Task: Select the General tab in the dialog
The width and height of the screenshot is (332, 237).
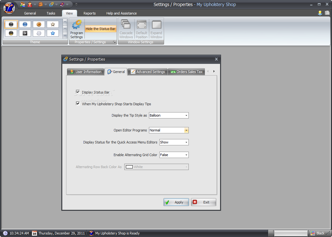Action: tap(116, 72)
